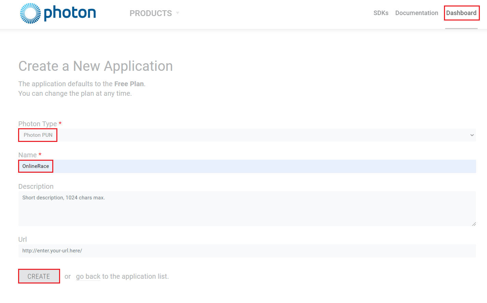
Task: Navigate to the SDKs page
Action: pyautogui.click(x=381, y=13)
